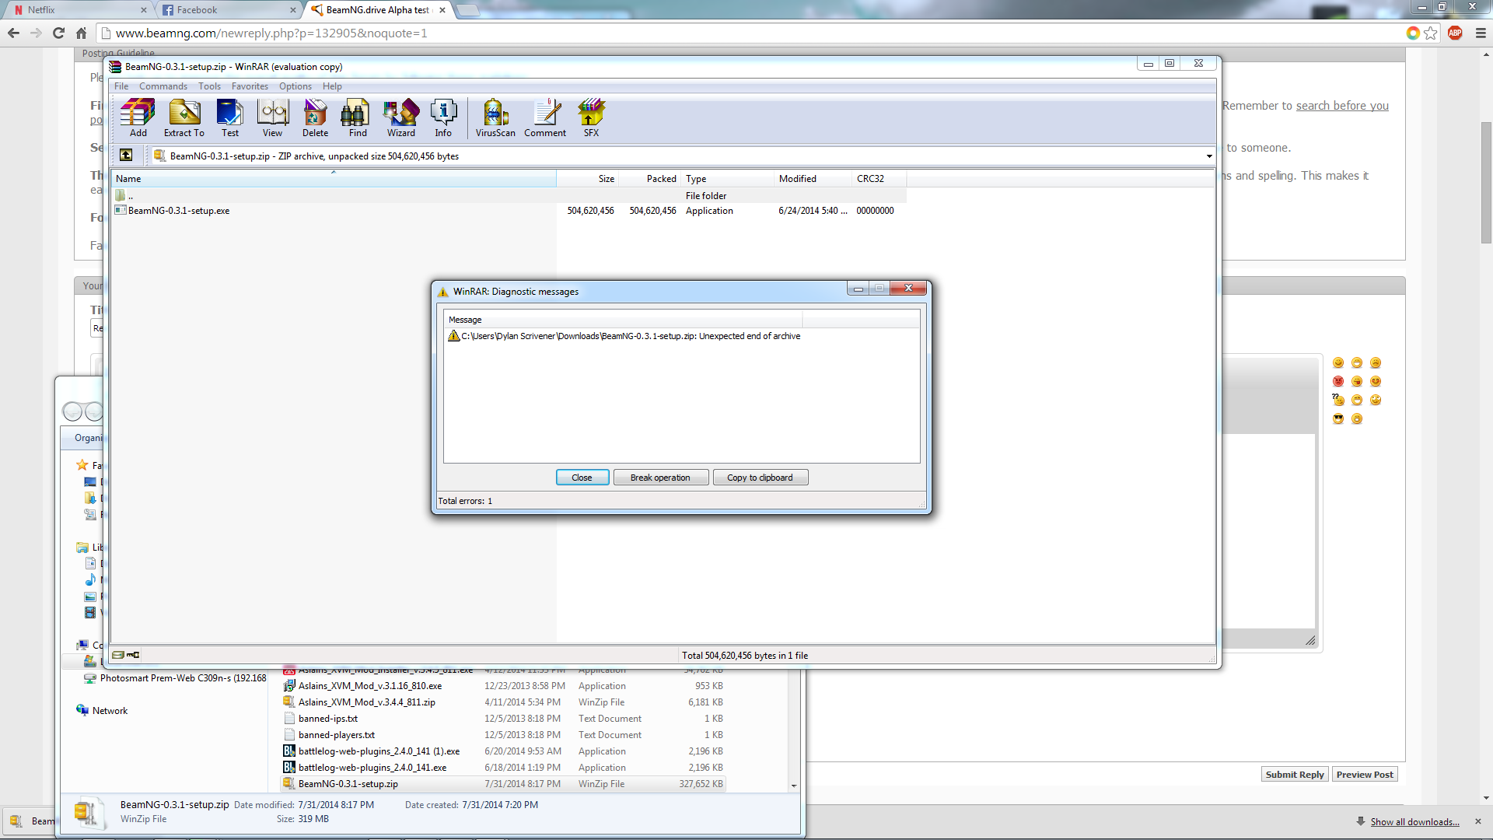Image resolution: width=1493 pixels, height=840 pixels.
Task: Sort by the CRC32 column header
Action: tap(879, 179)
